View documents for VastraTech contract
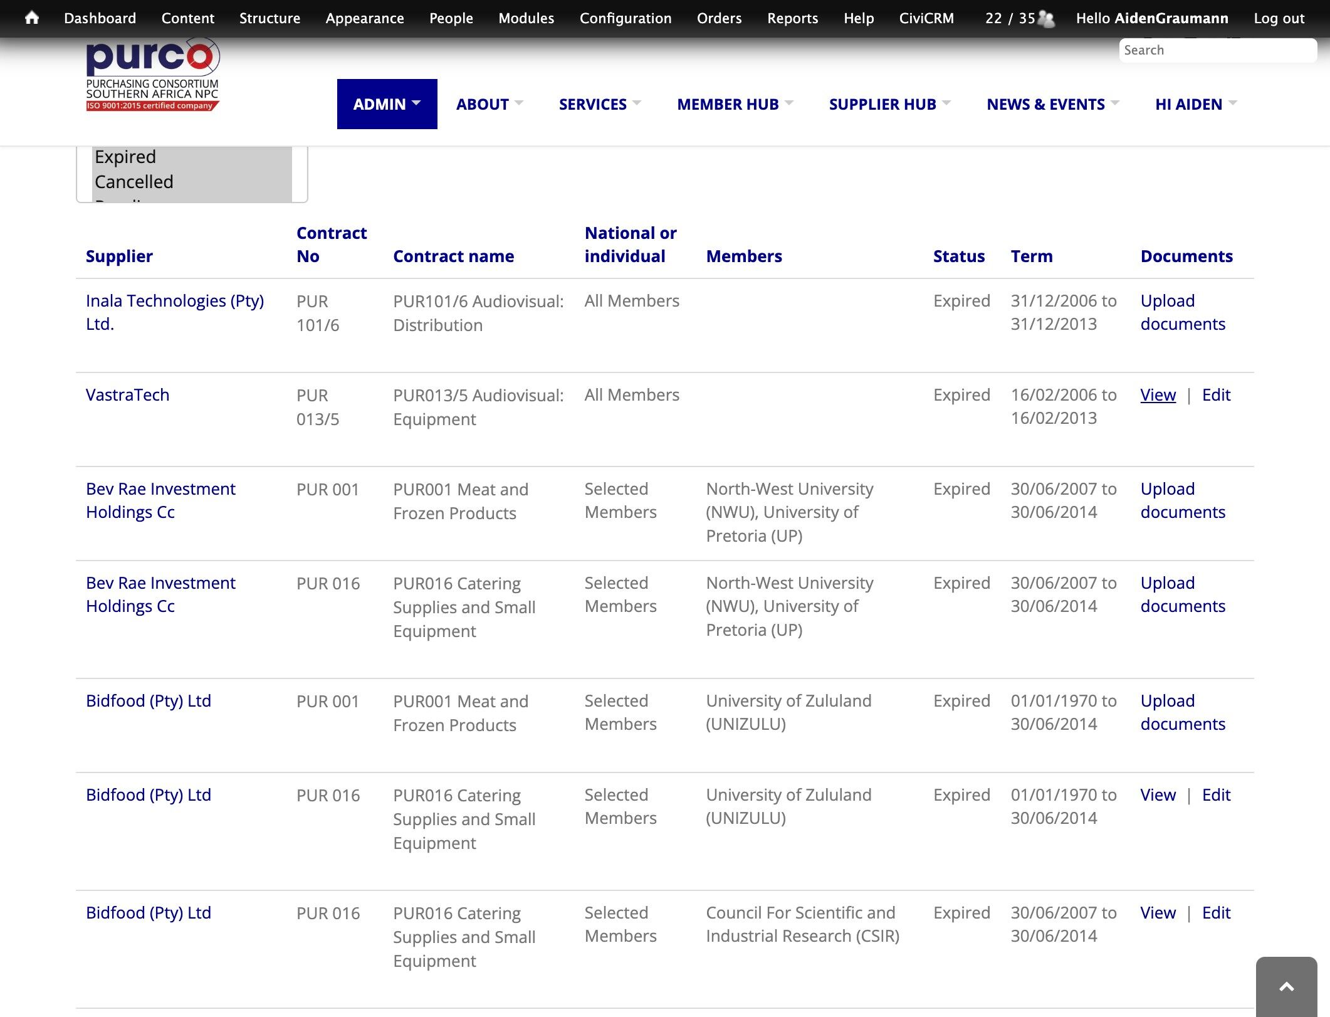This screenshot has width=1330, height=1017. pyautogui.click(x=1158, y=395)
